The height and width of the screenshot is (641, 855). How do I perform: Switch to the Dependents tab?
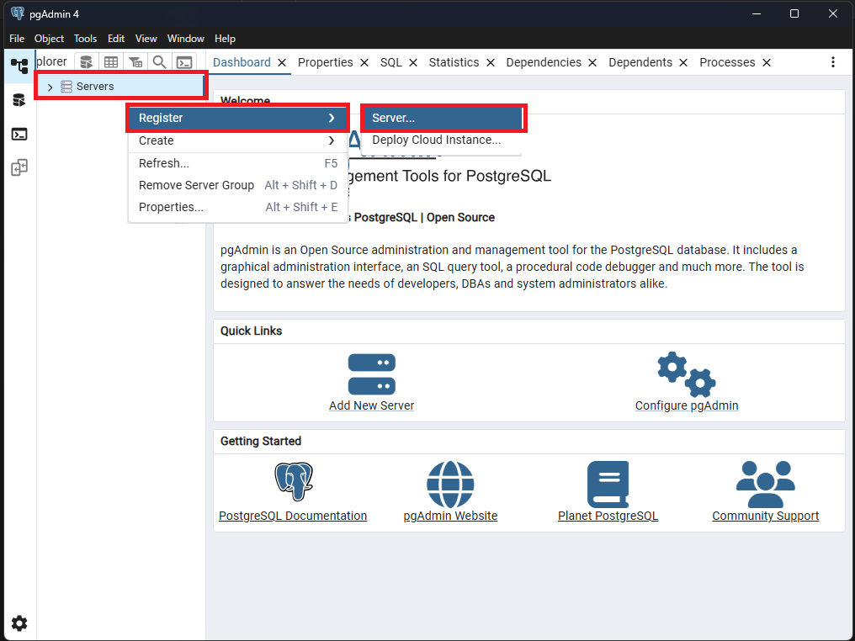point(640,63)
